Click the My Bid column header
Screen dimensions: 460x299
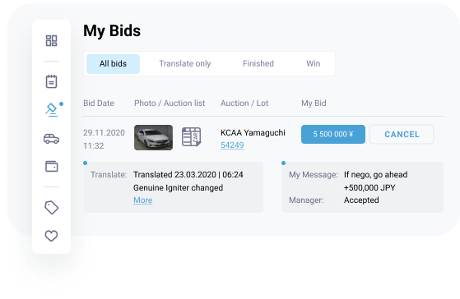314,103
